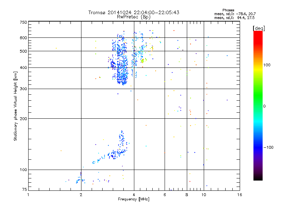Click the "mean, sd,O: -78.6, 20.7" statistics line

click(x=235, y=14)
